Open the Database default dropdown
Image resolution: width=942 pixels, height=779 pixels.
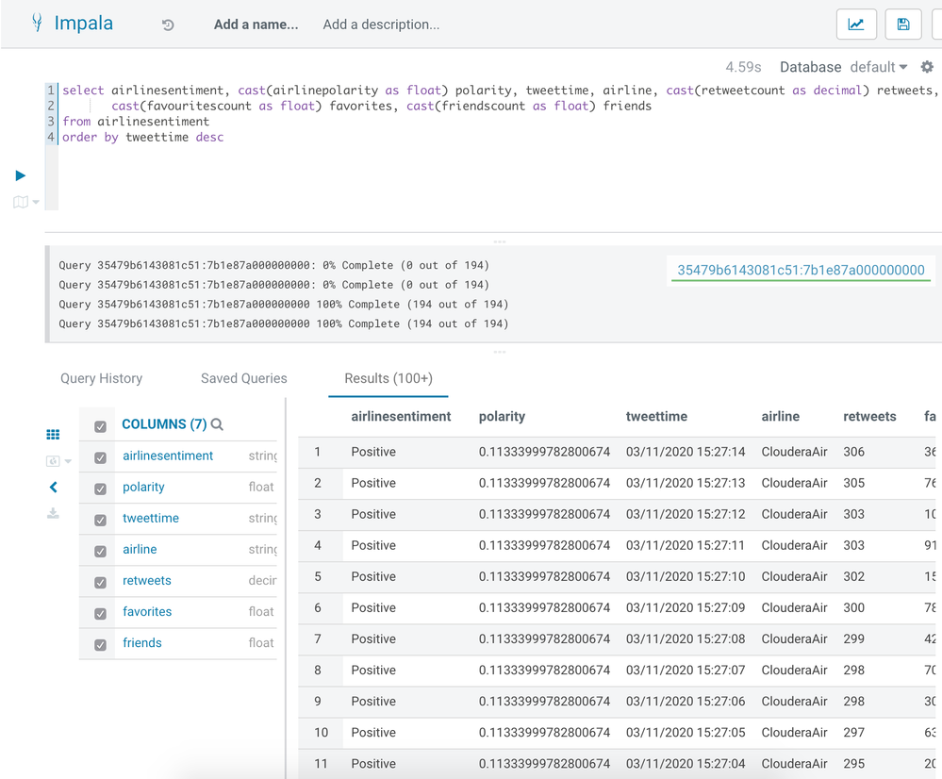(x=878, y=67)
